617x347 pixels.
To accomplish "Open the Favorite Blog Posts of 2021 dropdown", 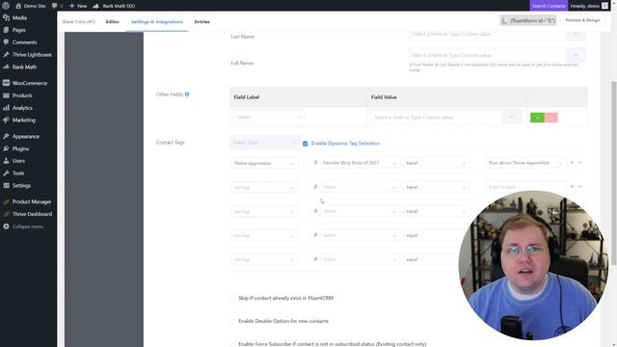I will [360, 163].
